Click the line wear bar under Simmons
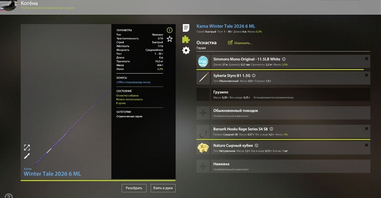The height and width of the screenshot is (198, 381). pos(283,69)
